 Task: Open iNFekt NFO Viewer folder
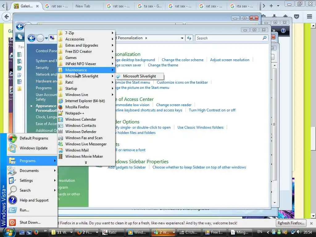click(86, 64)
